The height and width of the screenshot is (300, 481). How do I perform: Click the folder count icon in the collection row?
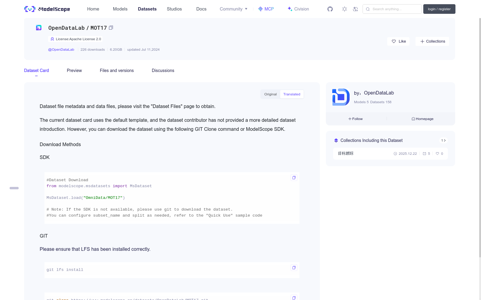pyautogui.click(x=424, y=154)
